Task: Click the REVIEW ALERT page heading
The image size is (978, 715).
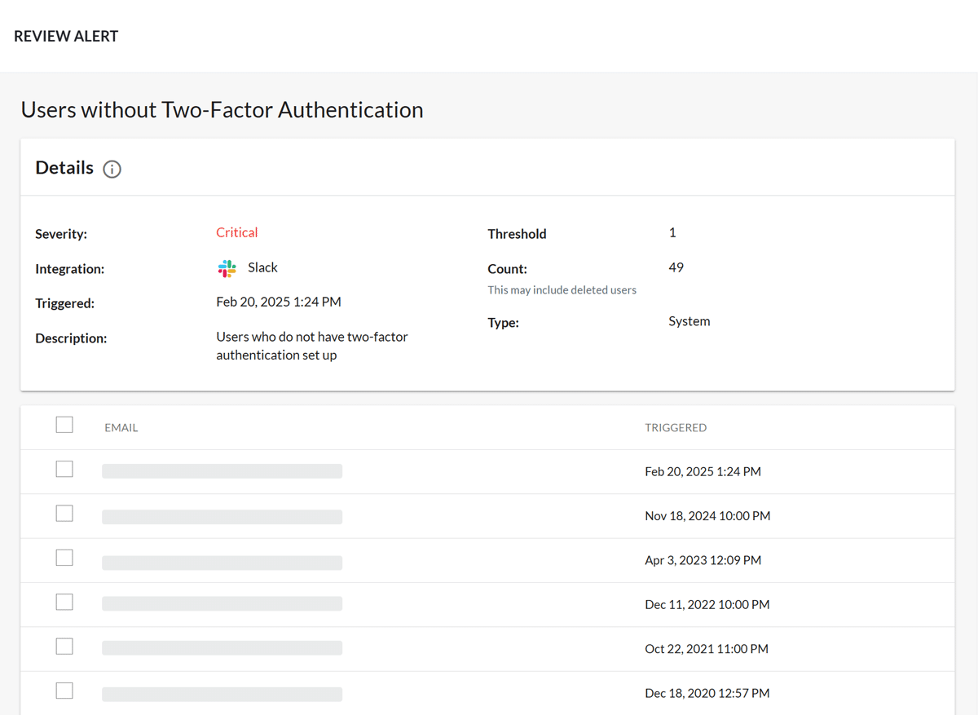Action: click(66, 37)
